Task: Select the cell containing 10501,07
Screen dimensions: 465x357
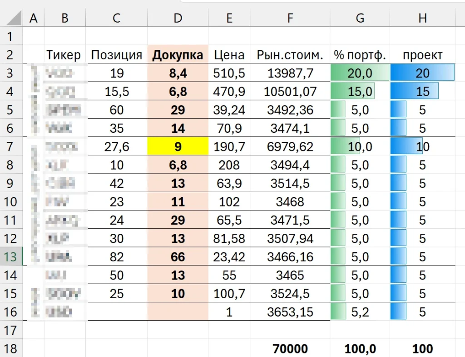Action: coord(290,92)
